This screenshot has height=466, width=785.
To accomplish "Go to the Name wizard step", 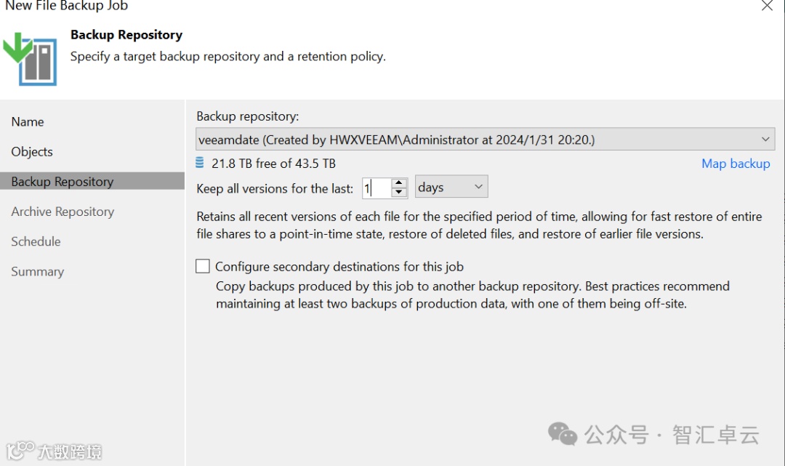I will pyautogui.click(x=28, y=121).
